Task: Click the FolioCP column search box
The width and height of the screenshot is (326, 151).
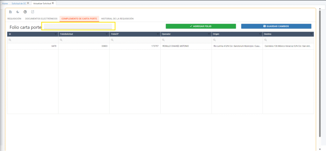Action: (x=136, y=40)
